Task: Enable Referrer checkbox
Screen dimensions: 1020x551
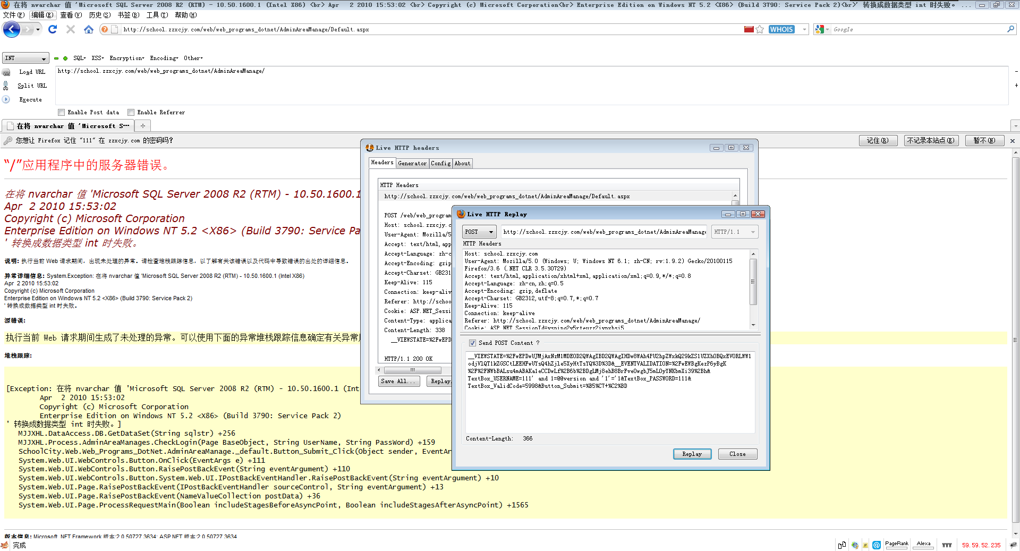Action: click(x=131, y=112)
